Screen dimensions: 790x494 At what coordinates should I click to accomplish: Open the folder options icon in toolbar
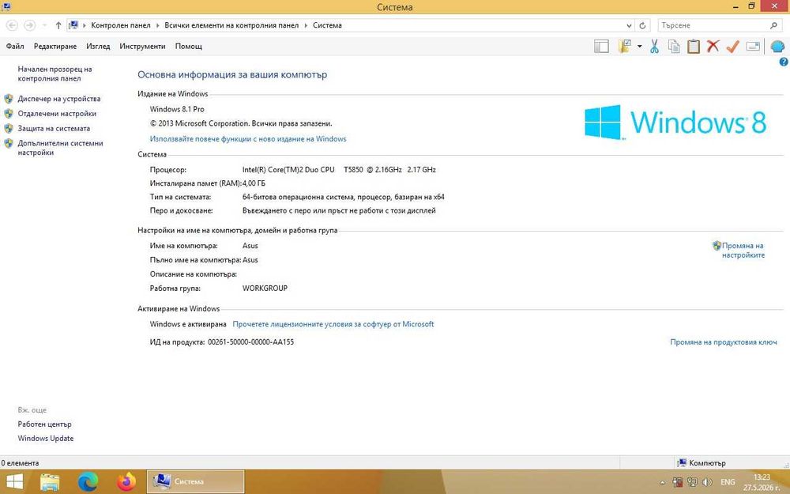pyautogui.click(x=625, y=47)
